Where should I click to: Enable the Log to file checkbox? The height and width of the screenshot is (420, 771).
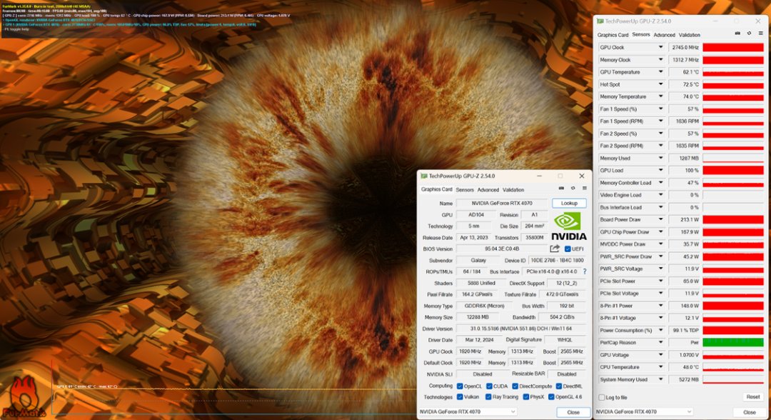click(x=602, y=397)
